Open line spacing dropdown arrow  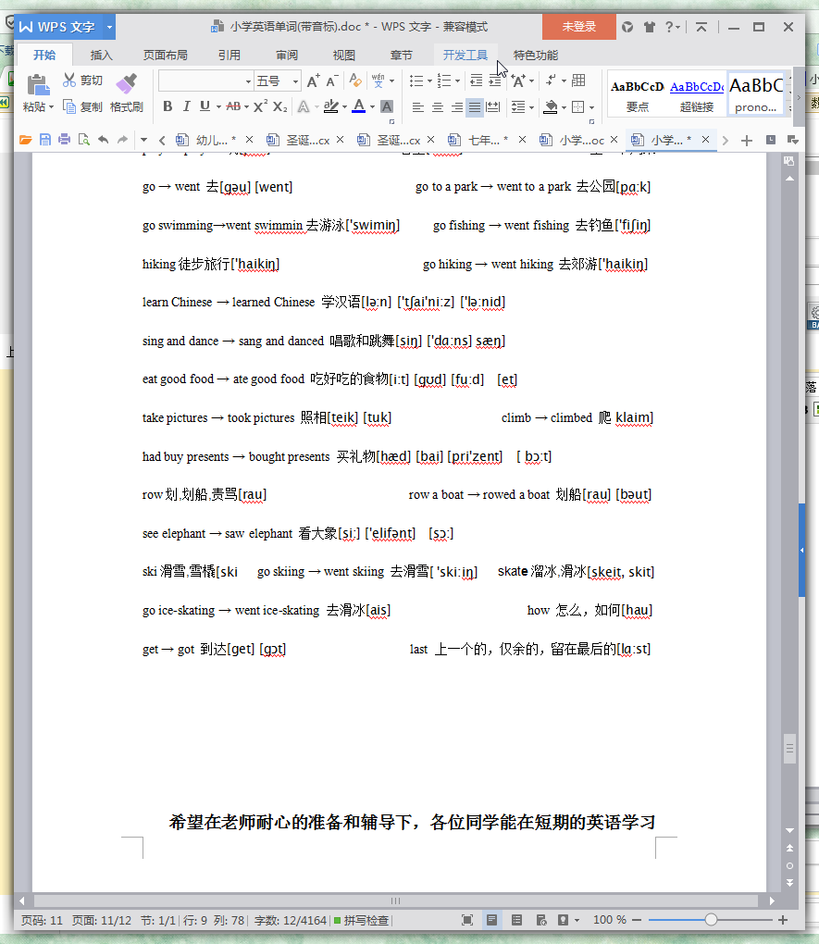(532, 107)
